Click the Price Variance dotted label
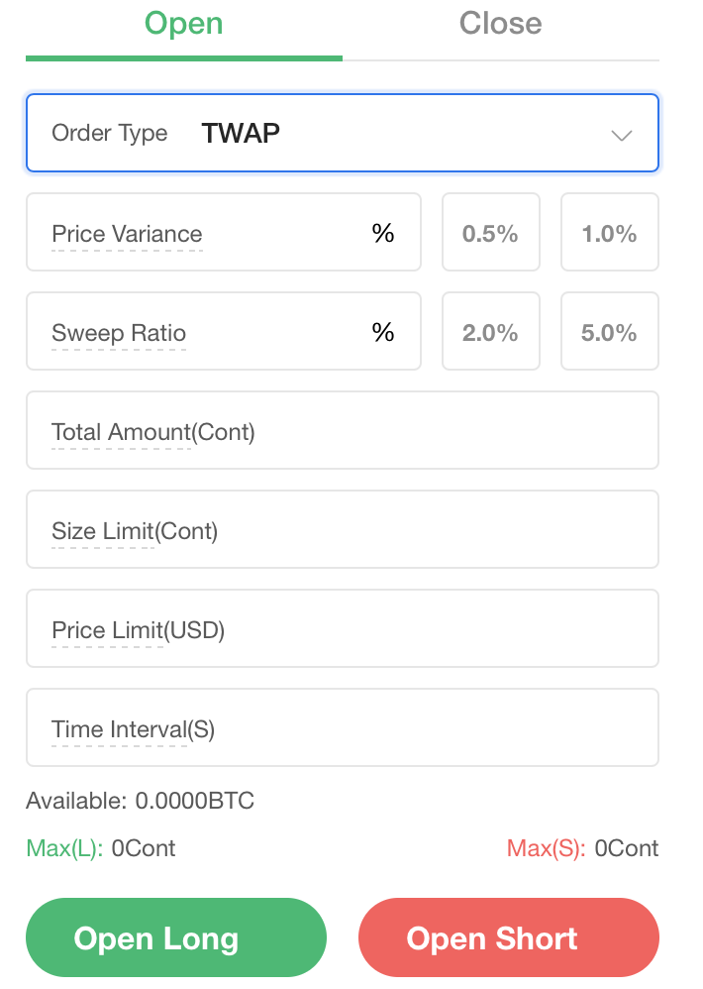This screenshot has width=703, height=989. click(127, 234)
